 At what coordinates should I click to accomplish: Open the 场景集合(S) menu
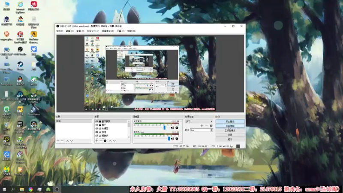(x=108, y=31)
